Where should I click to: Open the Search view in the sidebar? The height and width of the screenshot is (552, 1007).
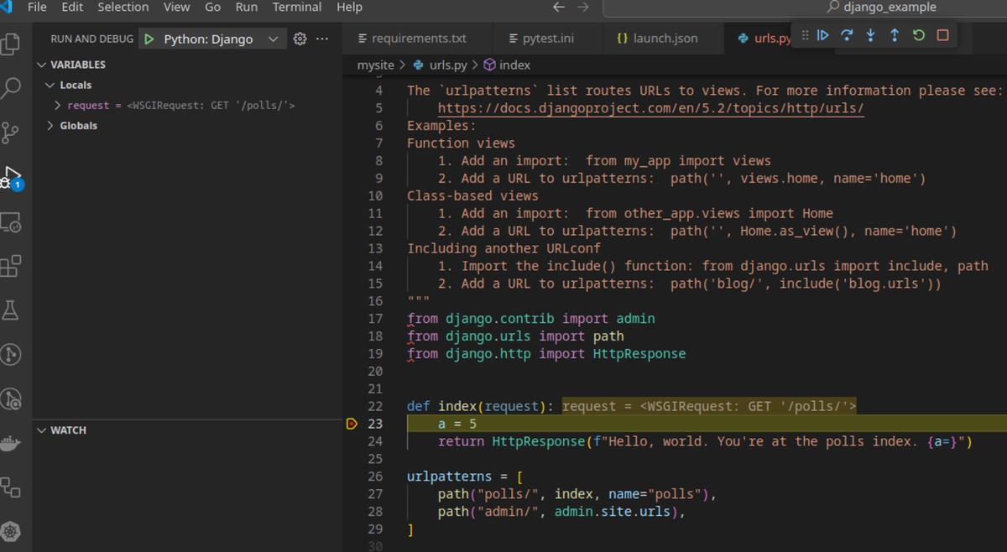tap(13, 87)
